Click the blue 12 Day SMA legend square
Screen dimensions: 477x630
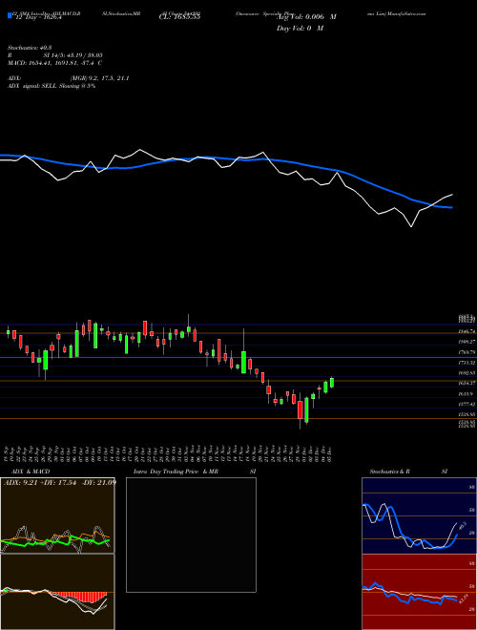coord(10,15)
